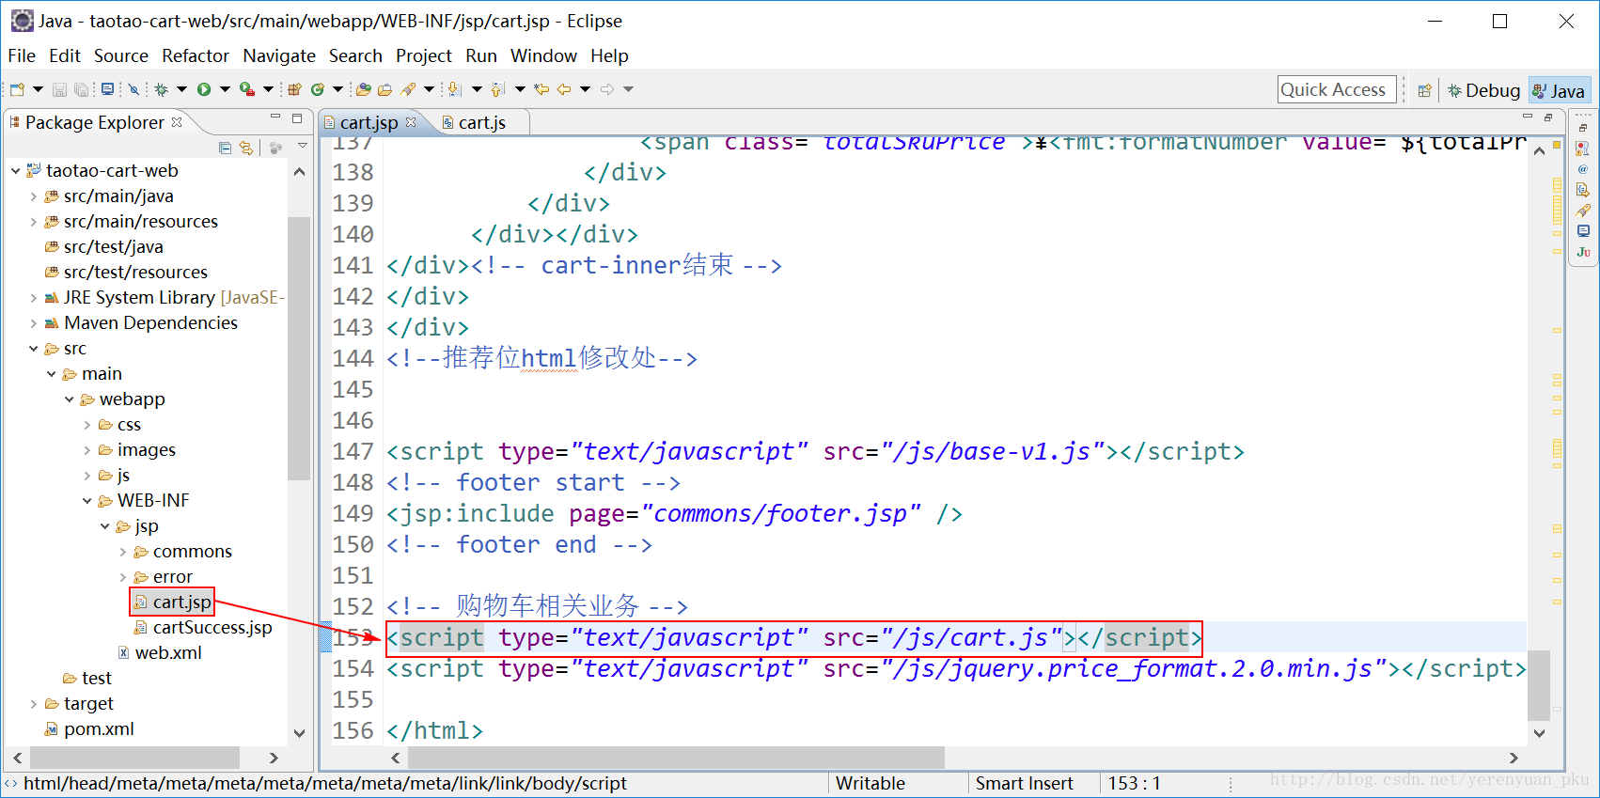This screenshot has width=1600, height=798.
Task: Click the Search flashlight toolbar icon
Action: tap(408, 89)
